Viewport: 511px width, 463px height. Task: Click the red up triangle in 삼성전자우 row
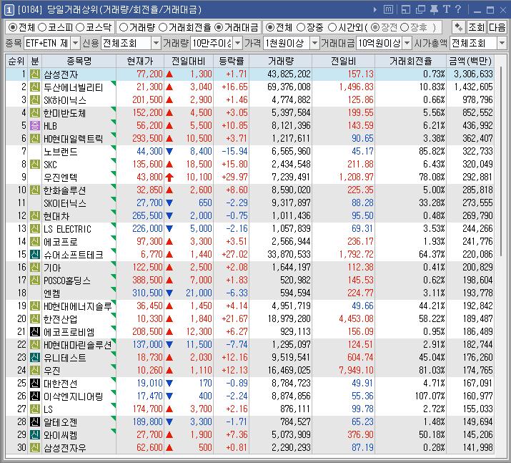point(169,447)
